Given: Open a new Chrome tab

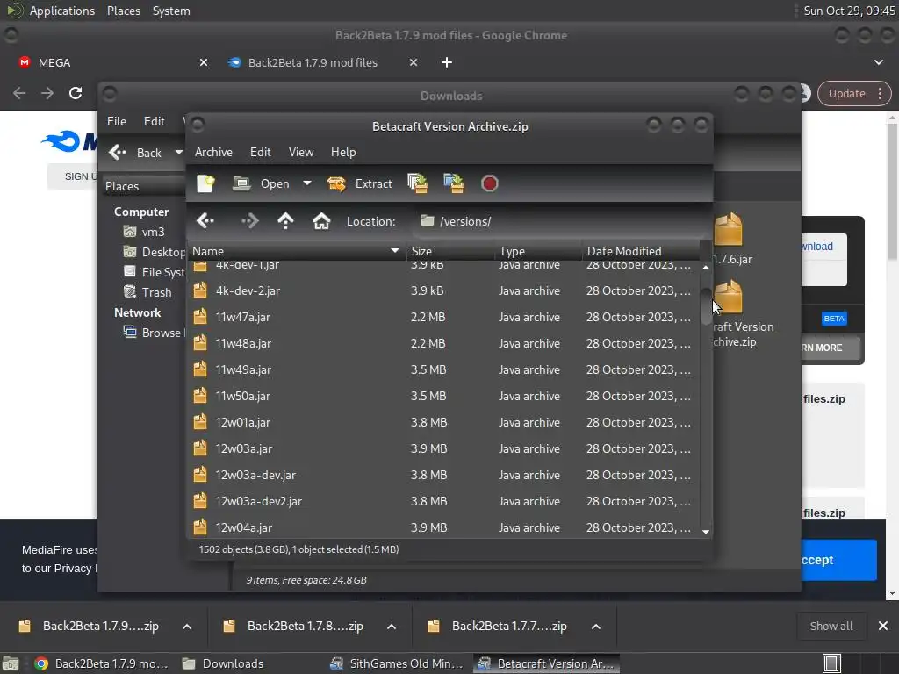Looking at the screenshot, I should [x=447, y=62].
